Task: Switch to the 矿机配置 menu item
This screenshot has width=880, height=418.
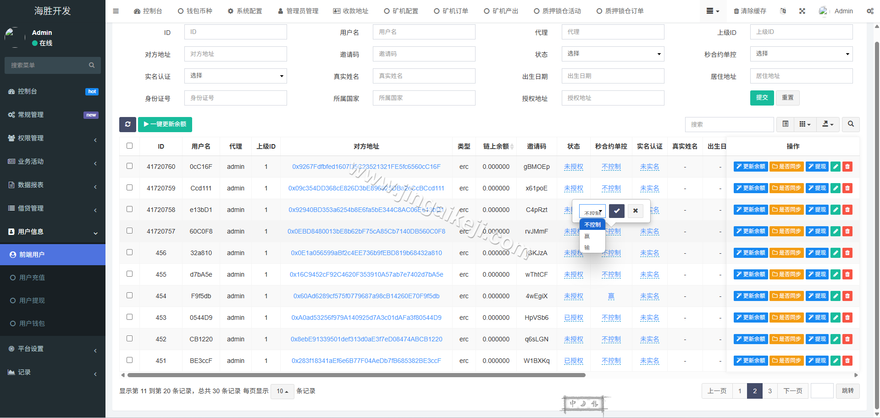Action: [401, 11]
